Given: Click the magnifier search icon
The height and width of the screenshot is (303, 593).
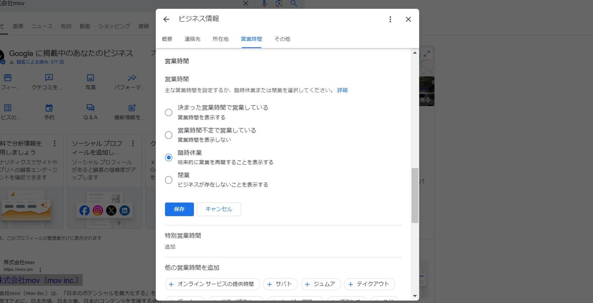Looking at the screenshot, I should tap(294, 3).
